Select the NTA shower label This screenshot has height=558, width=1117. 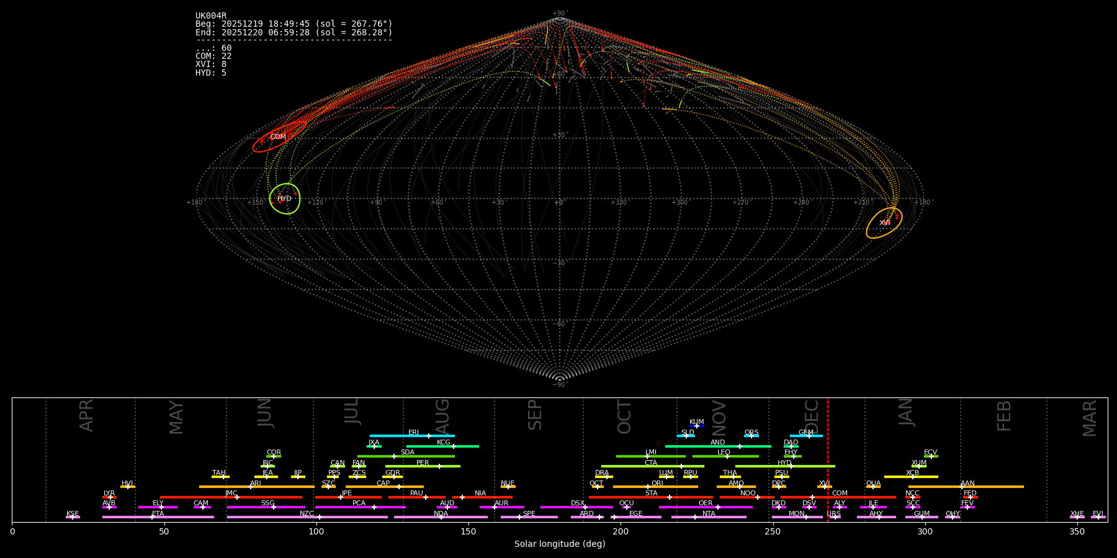[709, 514]
